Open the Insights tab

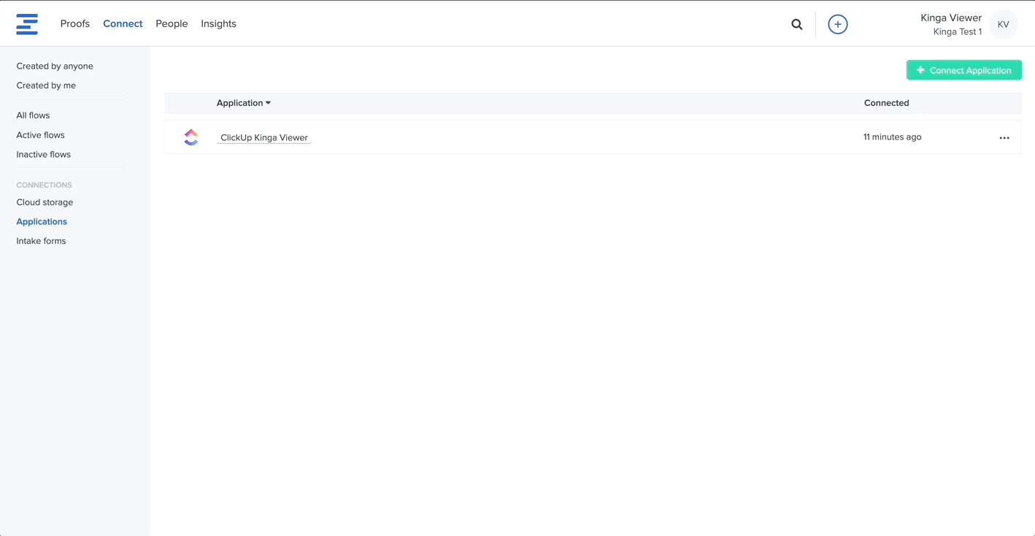[x=218, y=23]
